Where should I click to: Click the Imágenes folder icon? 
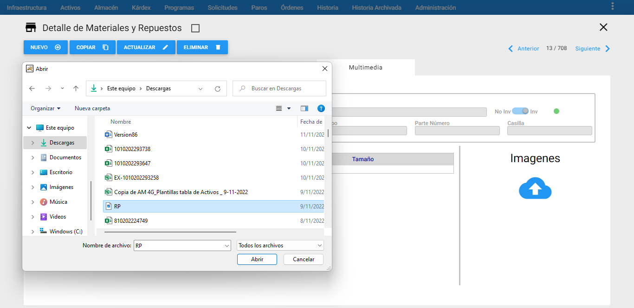click(x=44, y=187)
